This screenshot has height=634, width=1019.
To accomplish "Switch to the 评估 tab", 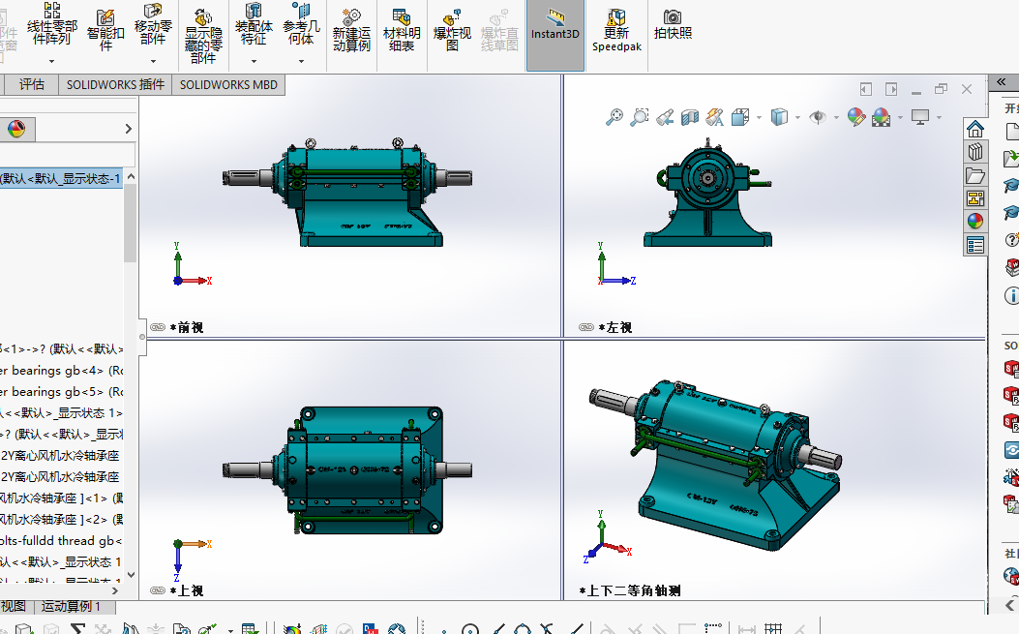I will click(x=31, y=84).
